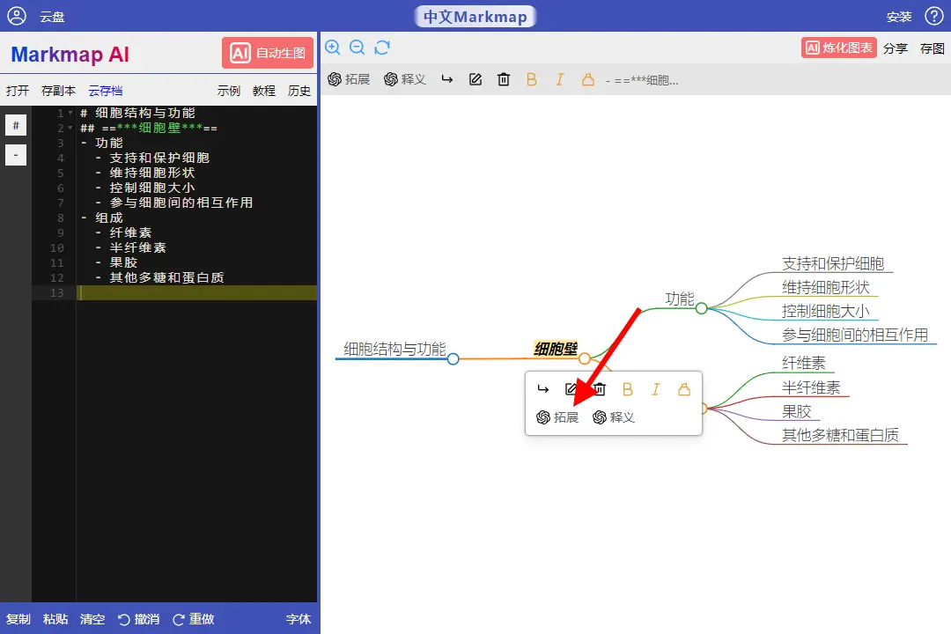Toggle bold B in the top toolbar
Viewport: 951px width, 634px height.
click(x=531, y=79)
